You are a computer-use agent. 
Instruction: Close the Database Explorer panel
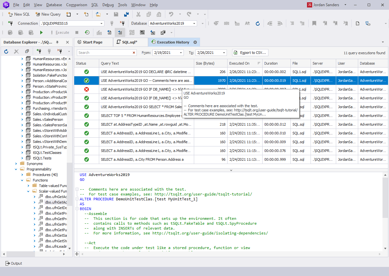tap(67, 42)
